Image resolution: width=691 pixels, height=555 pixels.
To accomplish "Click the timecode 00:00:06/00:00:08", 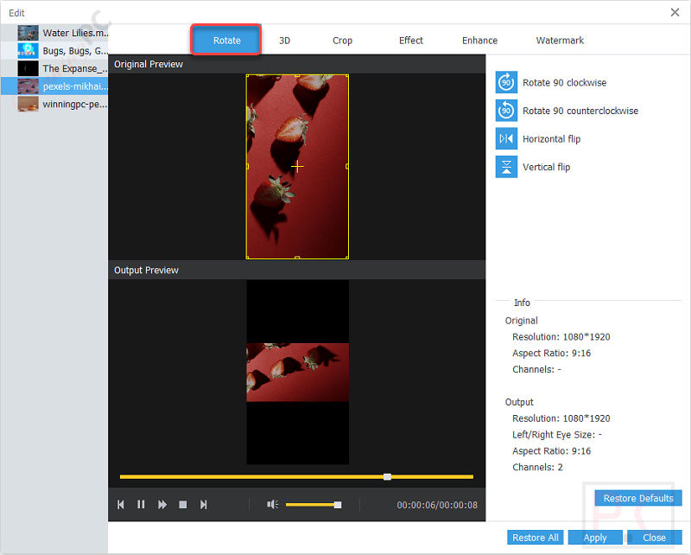I will tap(437, 505).
